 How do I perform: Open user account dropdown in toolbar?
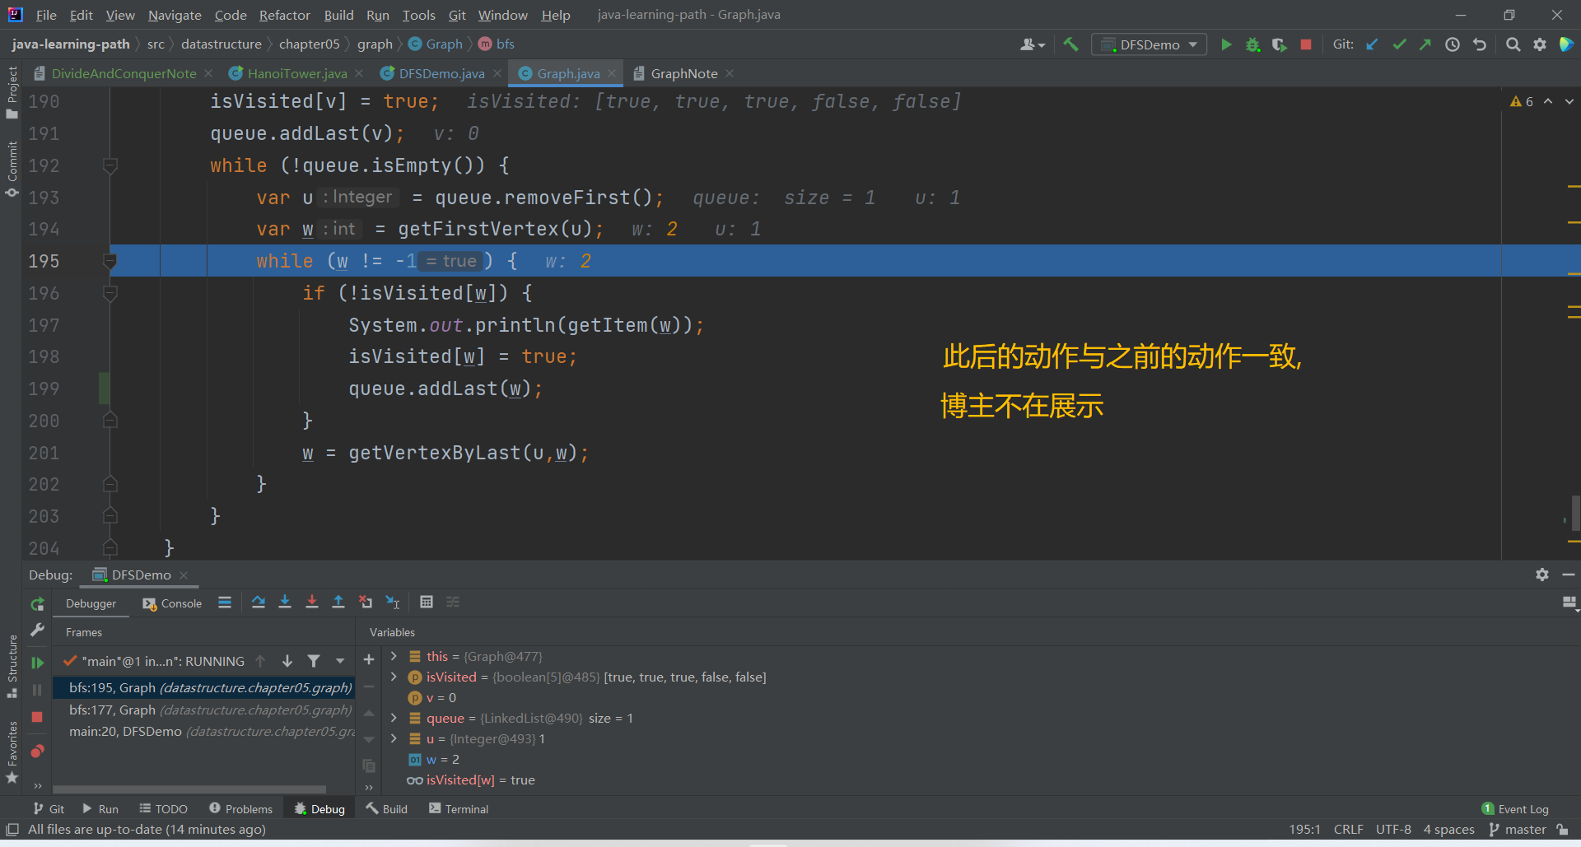pyautogui.click(x=1032, y=44)
